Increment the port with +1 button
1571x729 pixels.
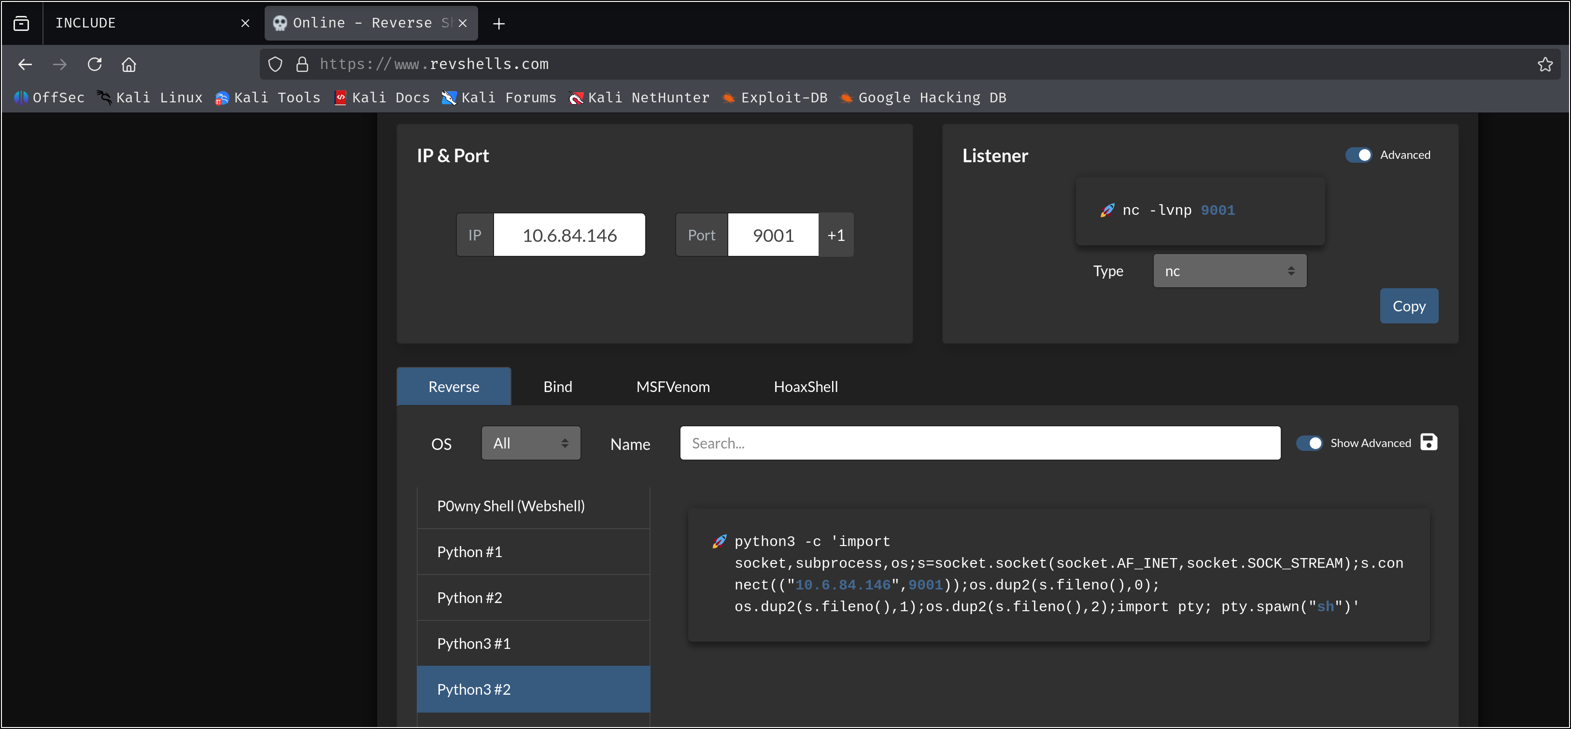tap(835, 235)
